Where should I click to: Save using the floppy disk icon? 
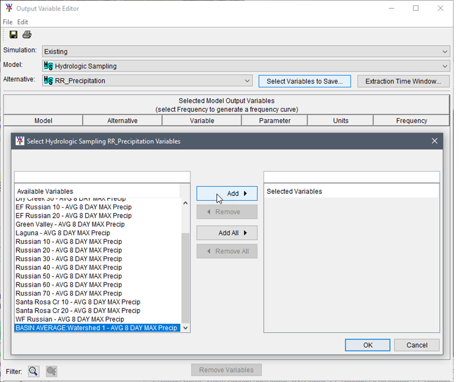pyautogui.click(x=13, y=34)
